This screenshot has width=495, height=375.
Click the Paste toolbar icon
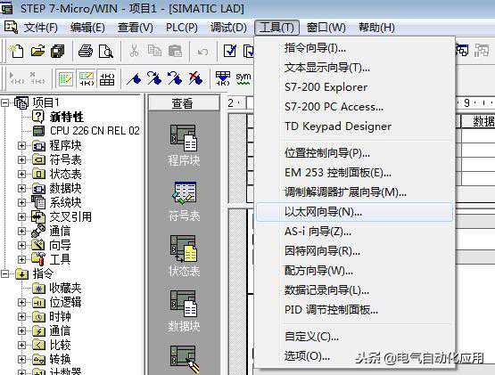click(175, 51)
